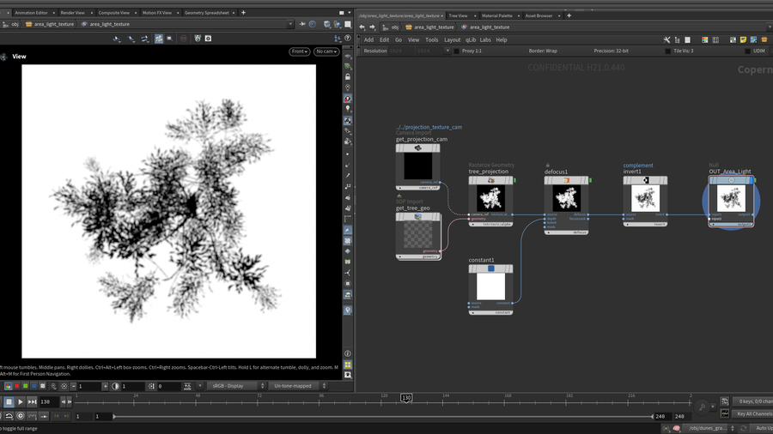The height and width of the screenshot is (434, 773).
Task: Click the get_tree_geo SOP import node
Action: coord(418,235)
